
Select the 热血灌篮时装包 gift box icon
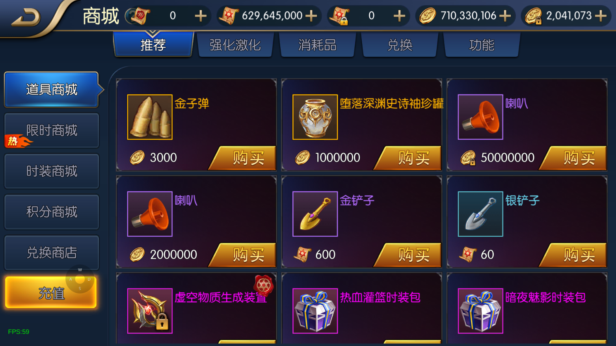click(315, 311)
